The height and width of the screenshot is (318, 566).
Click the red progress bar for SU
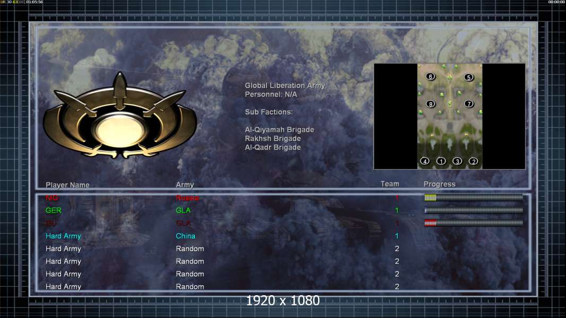(473, 223)
